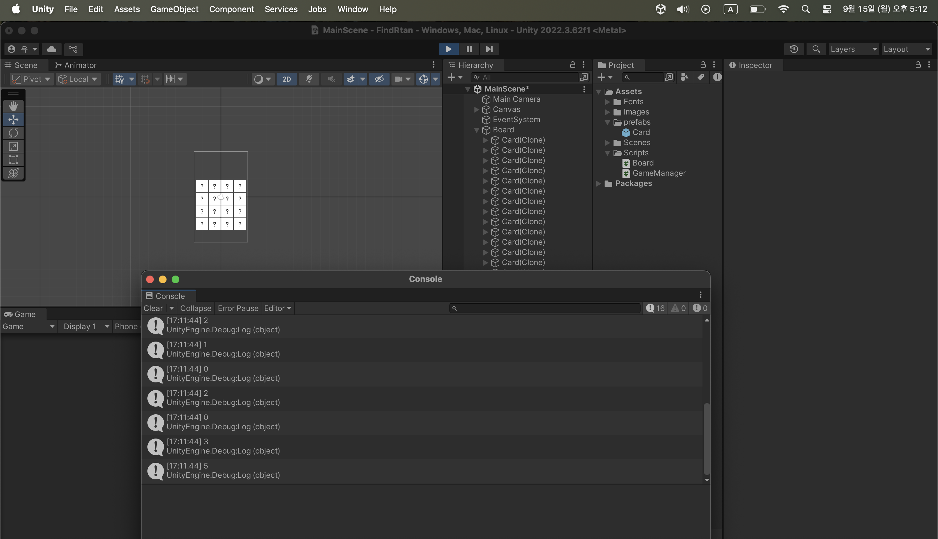Switch to the Animator tab
Viewport: 938px width, 539px height.
pos(76,65)
